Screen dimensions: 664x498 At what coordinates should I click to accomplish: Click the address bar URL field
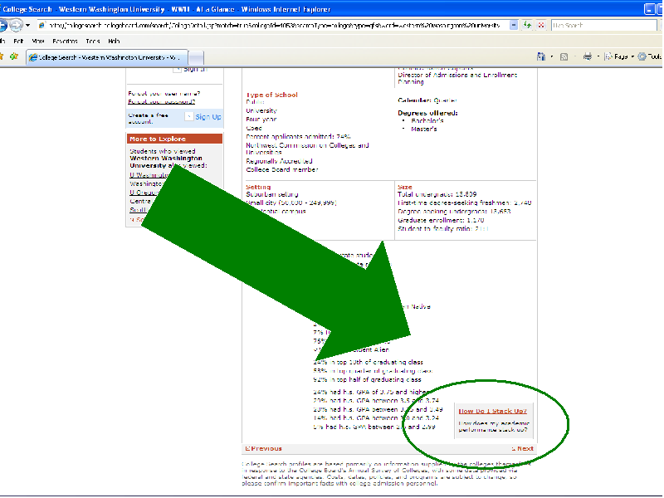click(x=274, y=26)
